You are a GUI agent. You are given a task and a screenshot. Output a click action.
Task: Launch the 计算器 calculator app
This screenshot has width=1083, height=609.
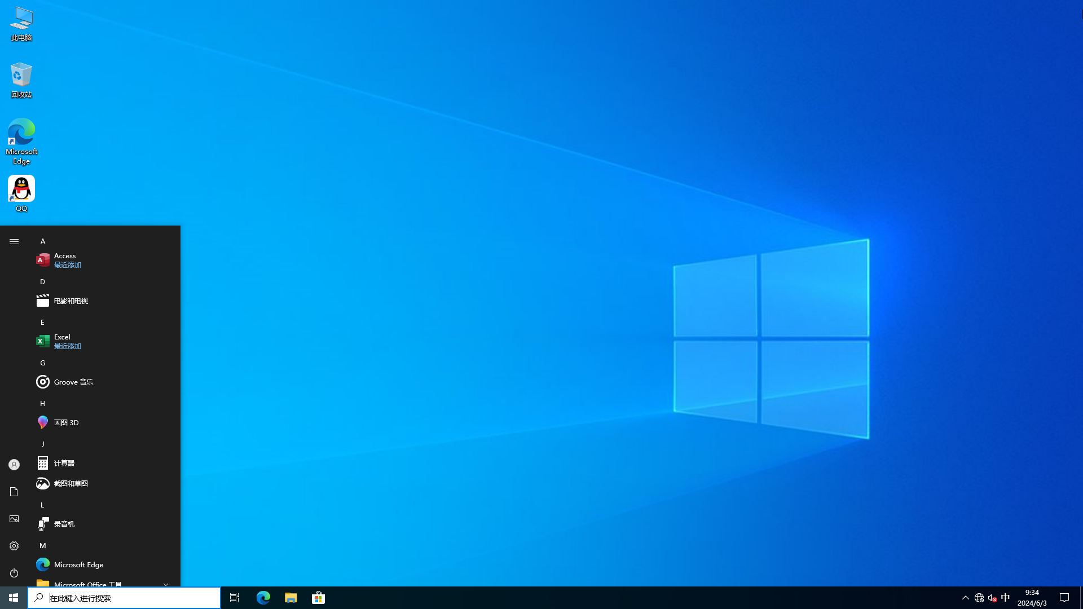coord(64,463)
